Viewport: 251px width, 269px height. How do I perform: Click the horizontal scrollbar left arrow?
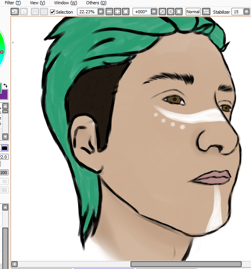(x=14, y=264)
